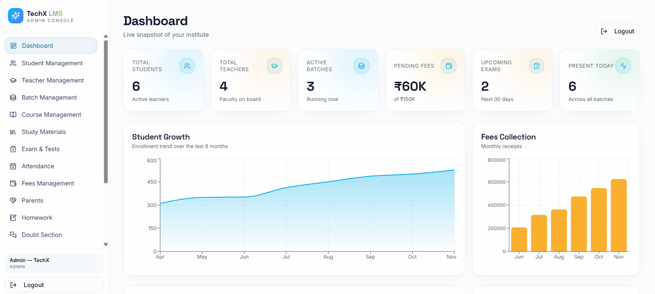The width and height of the screenshot is (655, 294).
Task: Click the Student Growth chart title
Action: [x=161, y=137]
